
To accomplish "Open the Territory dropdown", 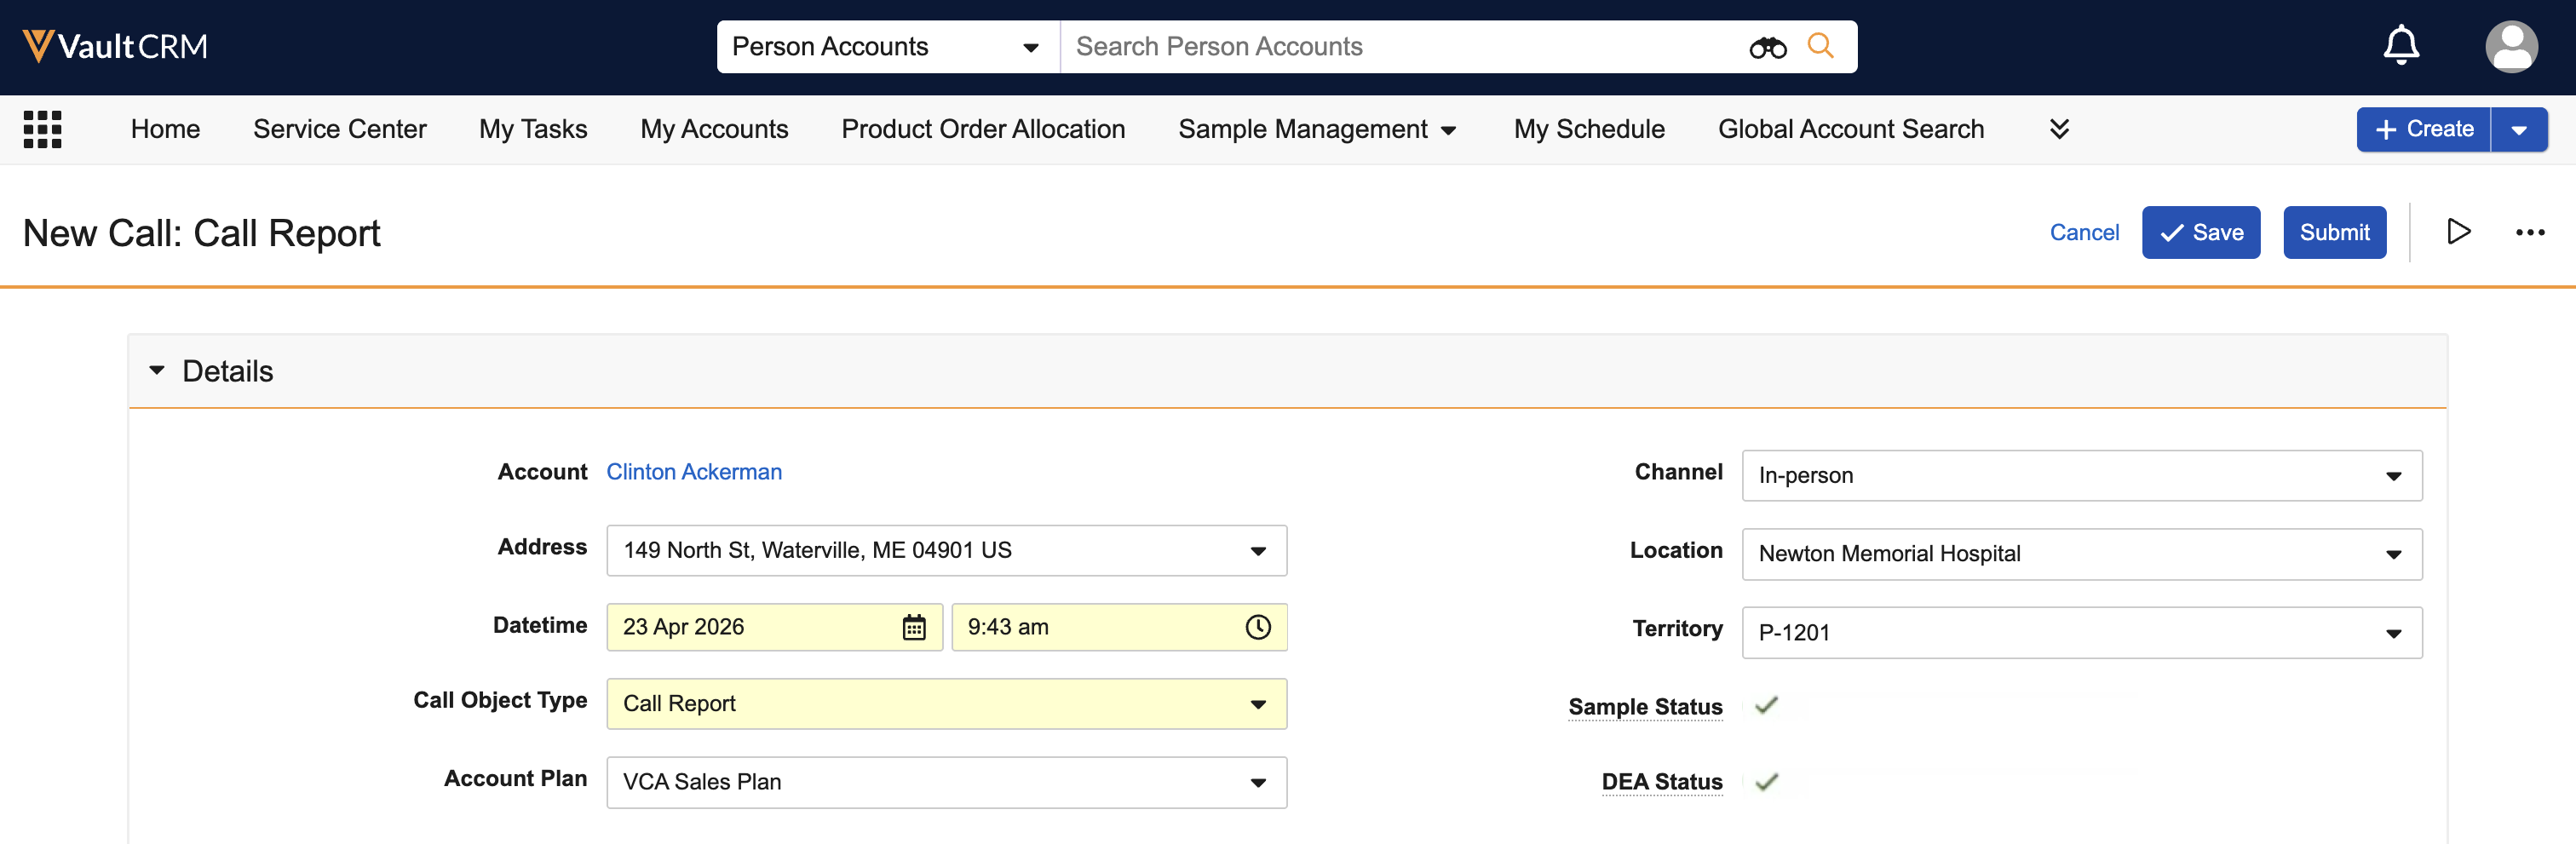I will [x=2081, y=633].
